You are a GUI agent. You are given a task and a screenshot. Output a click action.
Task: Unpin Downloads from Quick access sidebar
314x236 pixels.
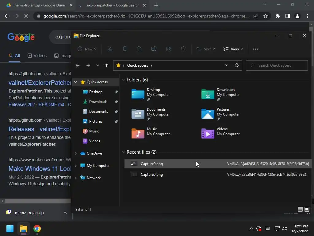point(116,102)
